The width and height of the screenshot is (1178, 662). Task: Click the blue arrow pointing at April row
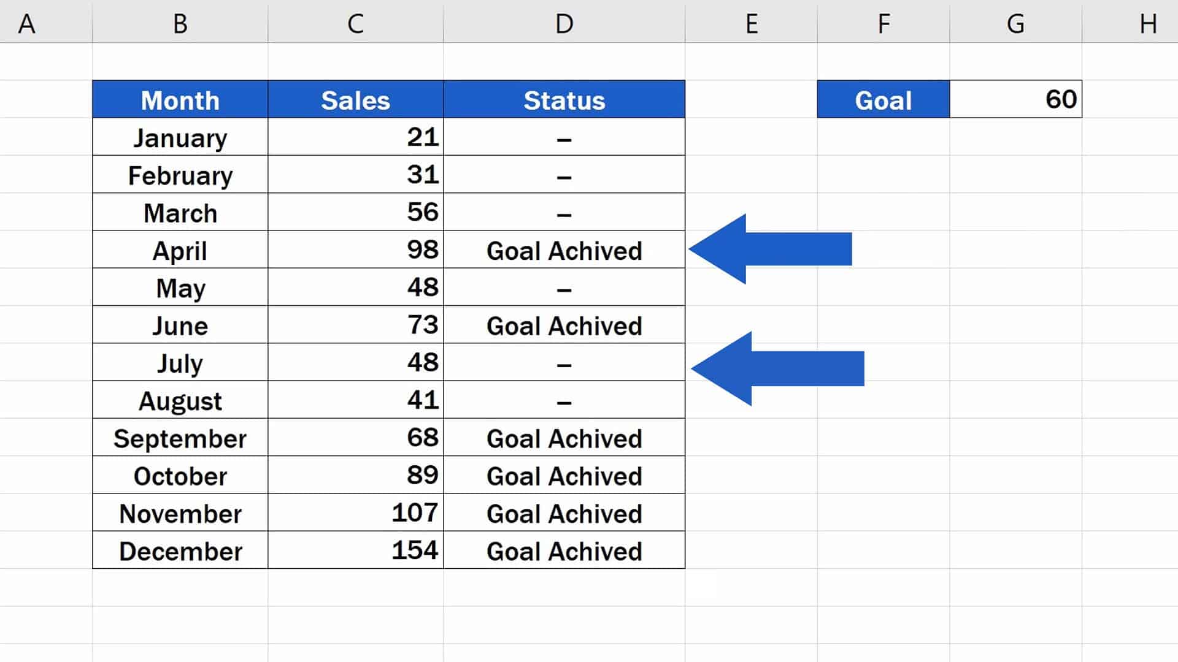pos(773,249)
